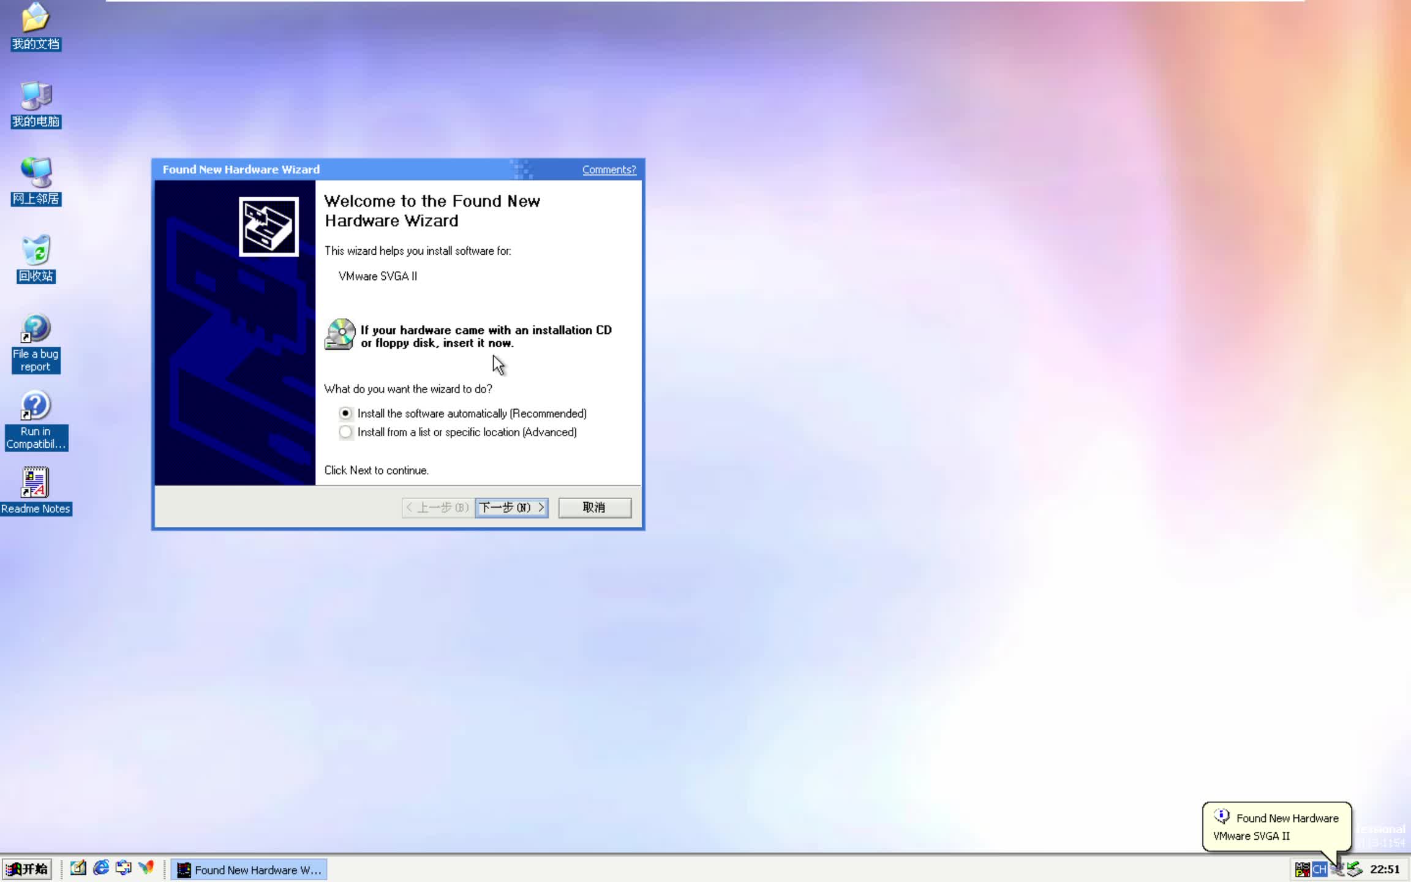Click the Show Desktop quick launch icon
This screenshot has width=1411, height=882.
pos(78,868)
